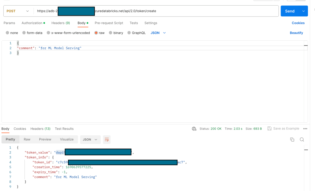Click the Save as Example icon

click(x=269, y=129)
